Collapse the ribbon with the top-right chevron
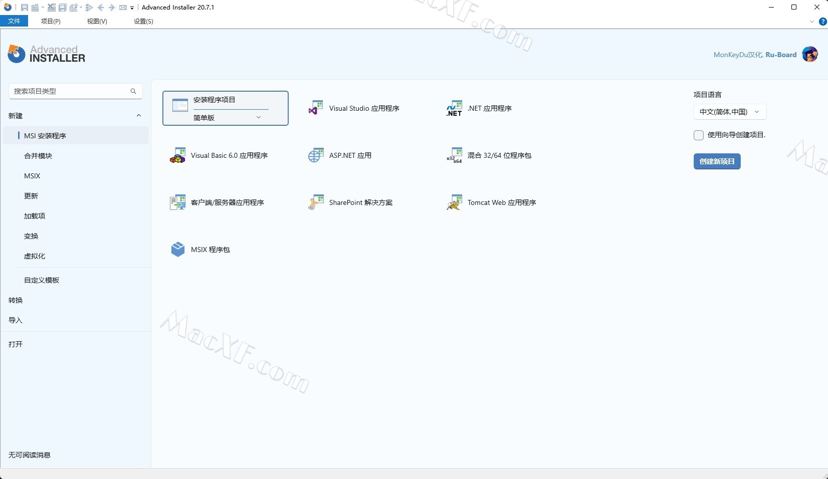828x479 pixels. [x=812, y=22]
